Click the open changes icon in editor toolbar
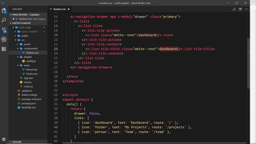This screenshot has height=144, width=256. point(234,9)
